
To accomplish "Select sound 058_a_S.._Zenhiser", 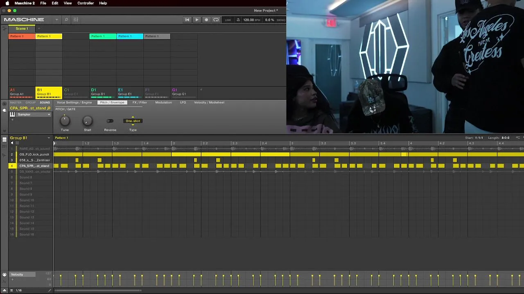I will point(34,160).
